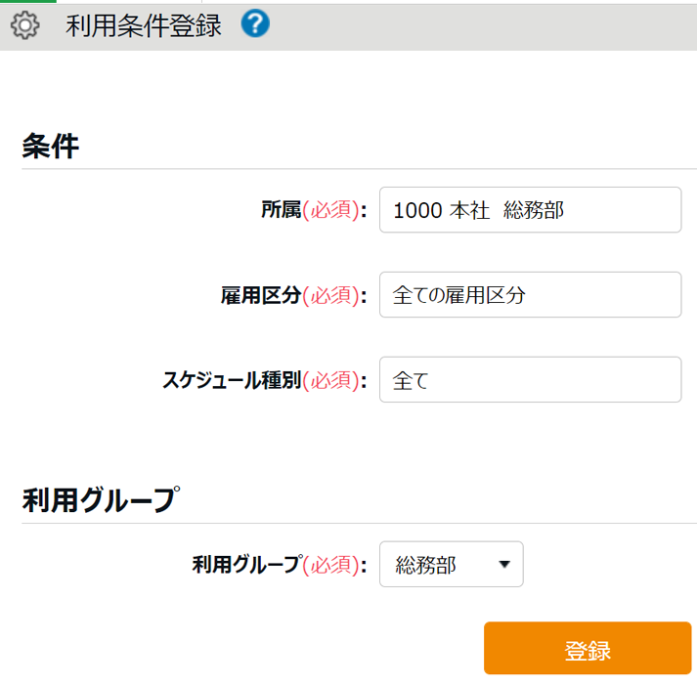697x684 pixels.
Task: Click the red 必須 marker beside the 利用グループ label
Action: tap(332, 565)
